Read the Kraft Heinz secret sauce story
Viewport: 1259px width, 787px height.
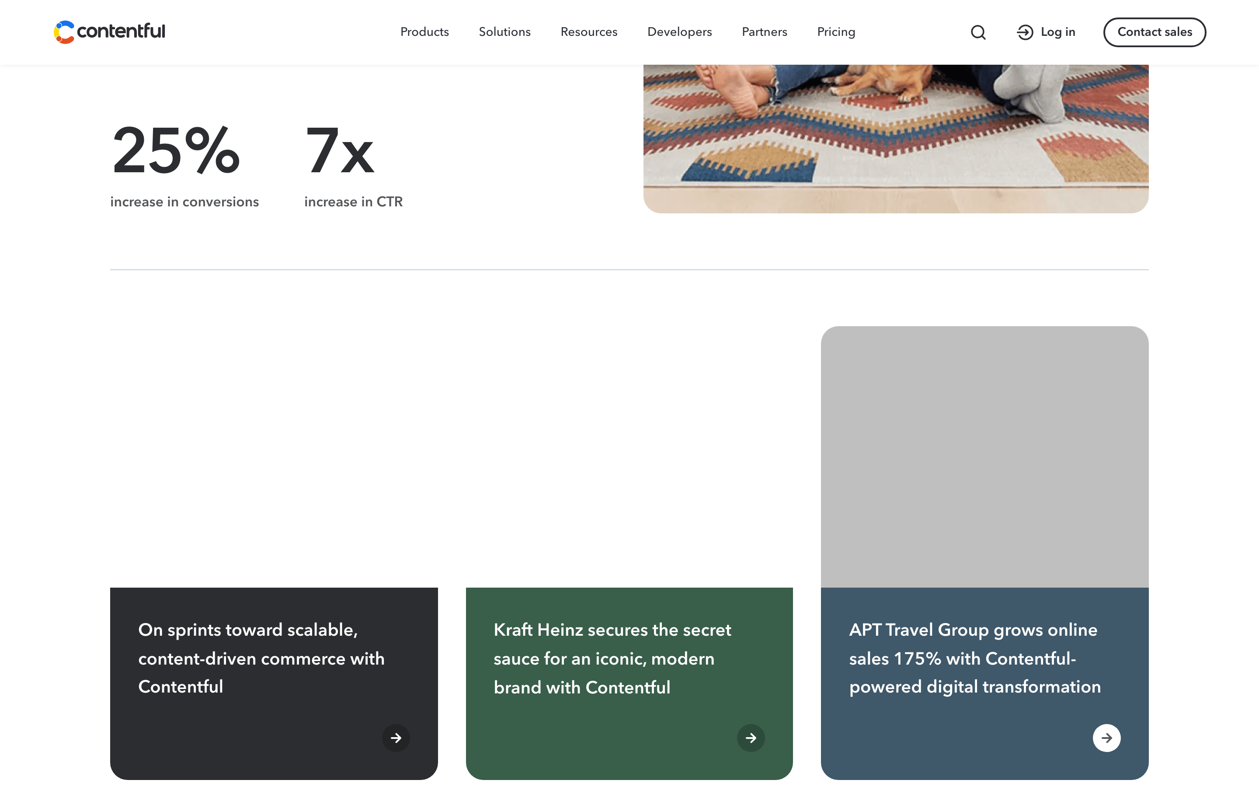pos(612,658)
